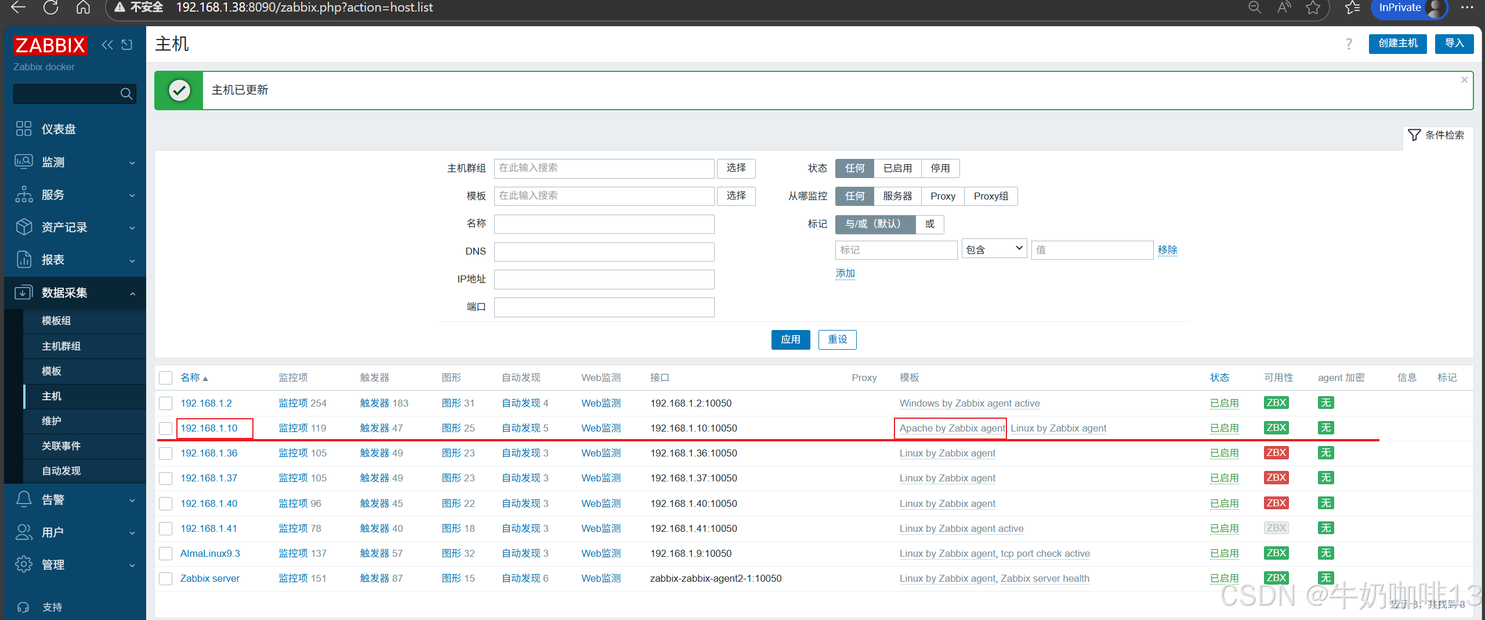Click the 支持 headset icon
1485x620 pixels.
pyautogui.click(x=24, y=607)
